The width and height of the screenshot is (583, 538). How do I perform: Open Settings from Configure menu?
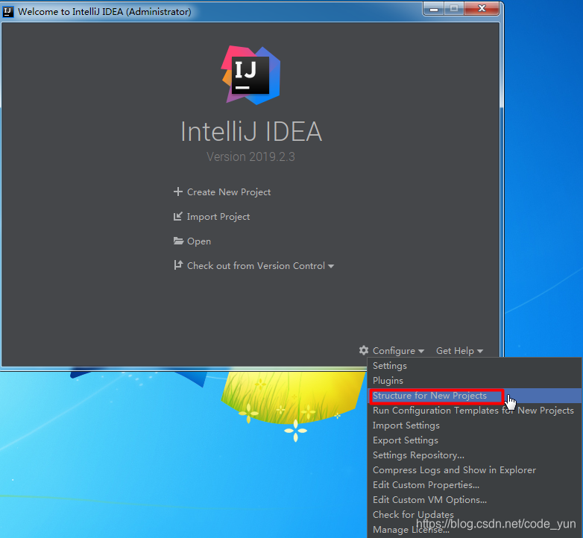point(474,366)
